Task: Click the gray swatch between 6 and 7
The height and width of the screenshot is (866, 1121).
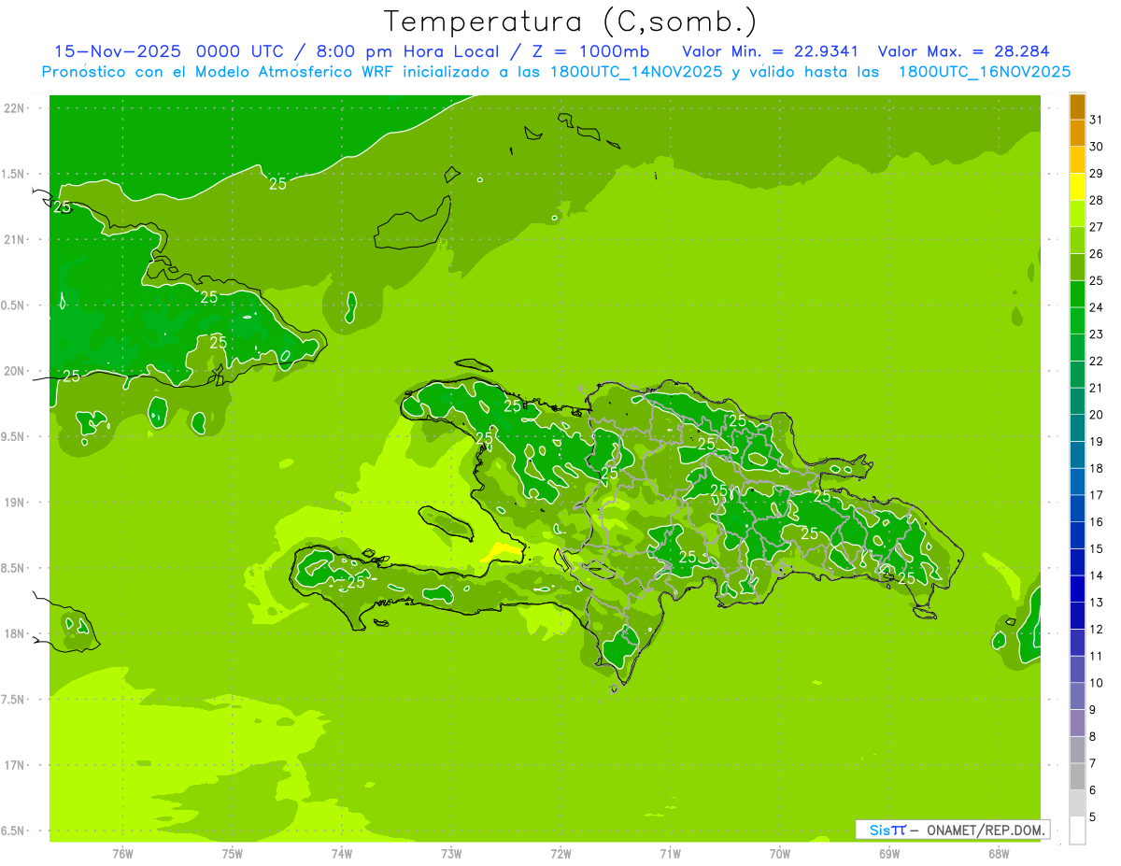Action: (1077, 776)
